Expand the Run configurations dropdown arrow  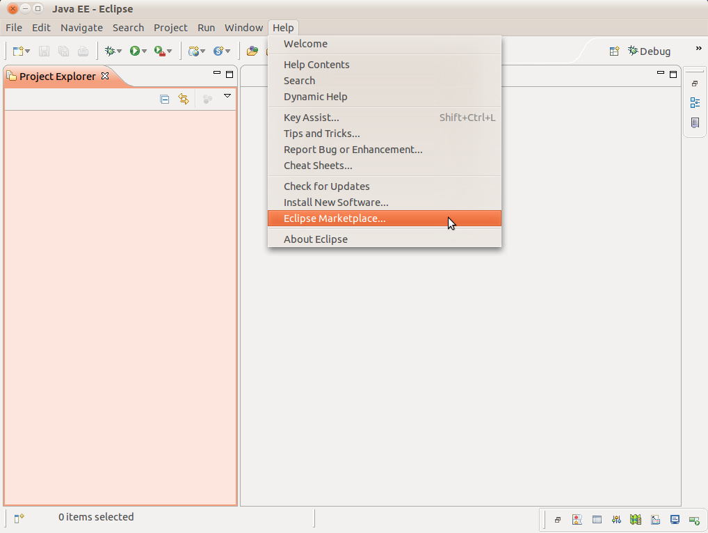pos(144,51)
